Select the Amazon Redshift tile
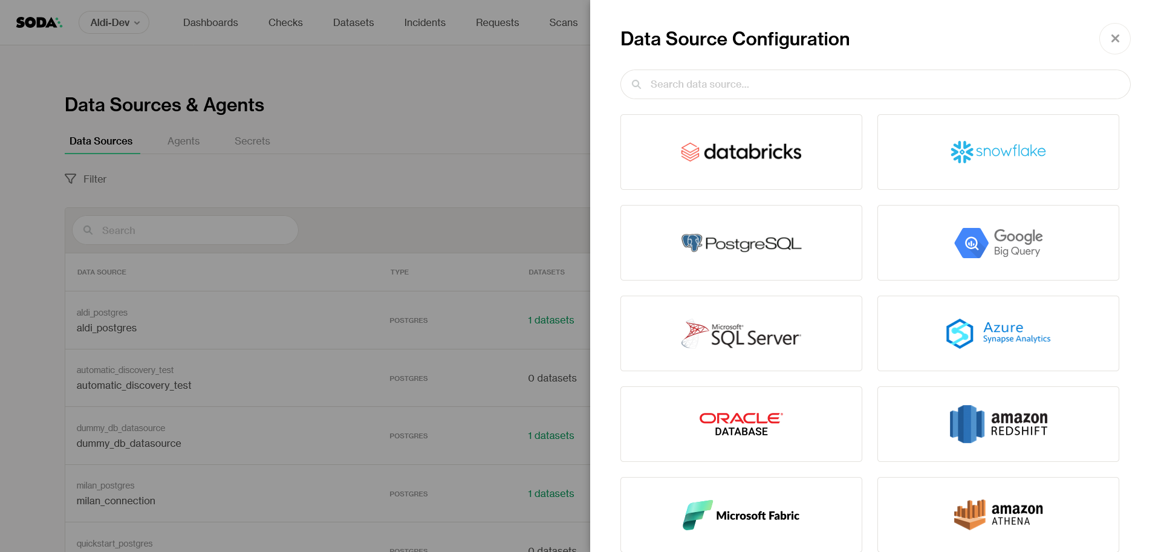This screenshot has width=1161, height=552. click(x=998, y=424)
